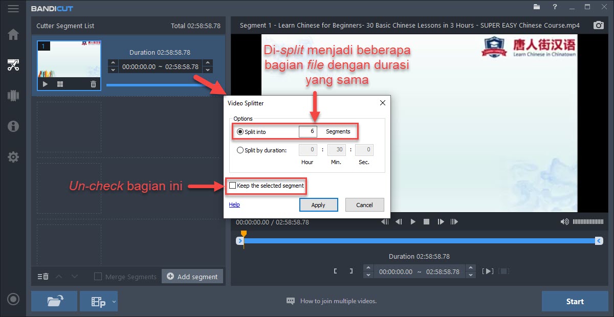Move segment down with the down chevron
Image resolution: width=614 pixels, height=317 pixels.
click(x=75, y=277)
